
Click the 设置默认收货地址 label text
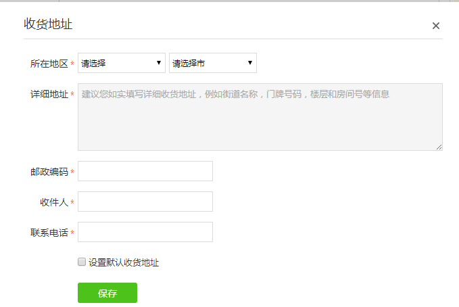pyautogui.click(x=124, y=262)
